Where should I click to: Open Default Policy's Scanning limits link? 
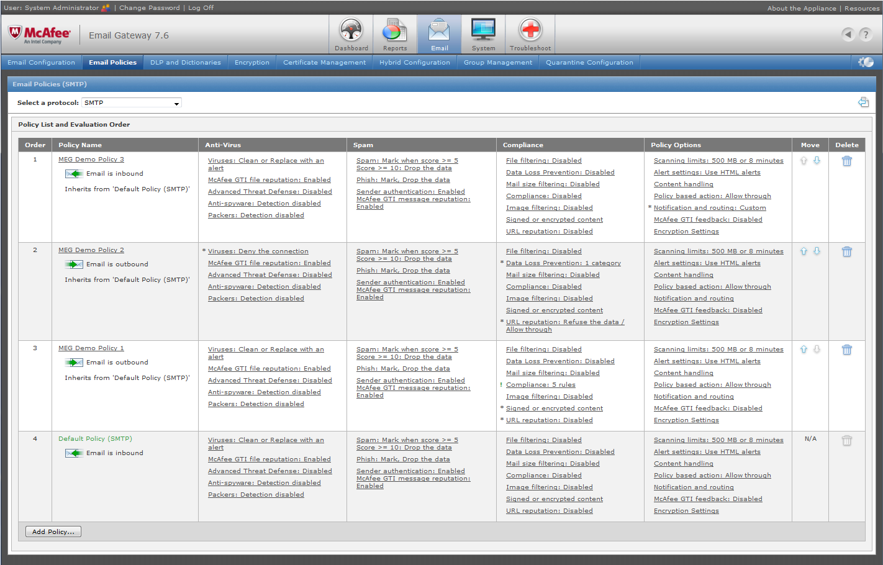point(718,440)
